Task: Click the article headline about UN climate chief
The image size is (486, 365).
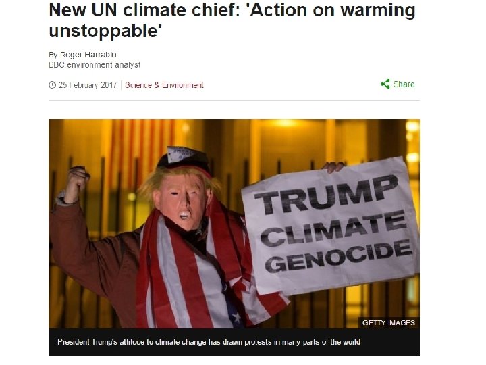Action: [232, 20]
